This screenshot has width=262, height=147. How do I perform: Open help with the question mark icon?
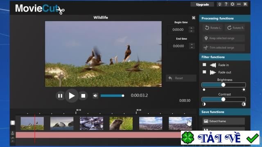[226, 4]
